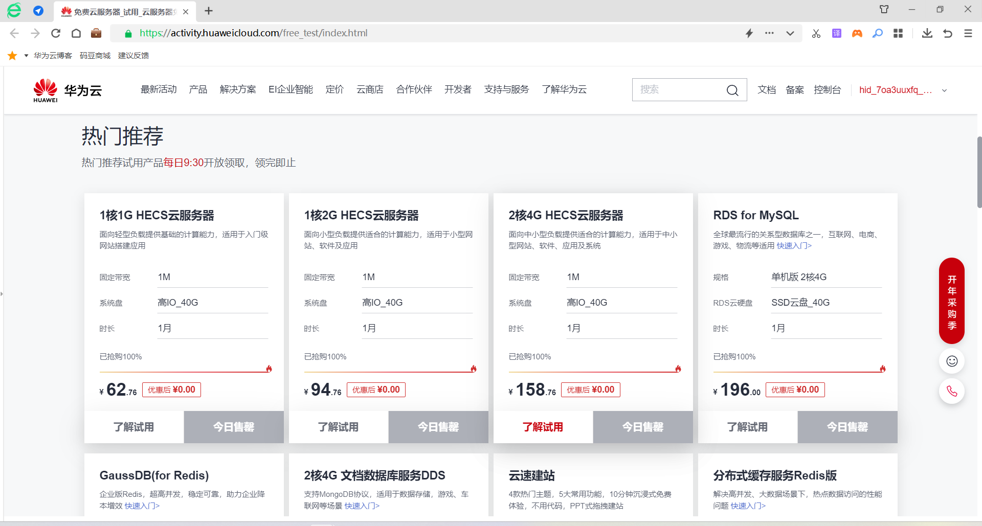Open the 最新活动 menu
This screenshot has height=526, width=982.
(159, 89)
